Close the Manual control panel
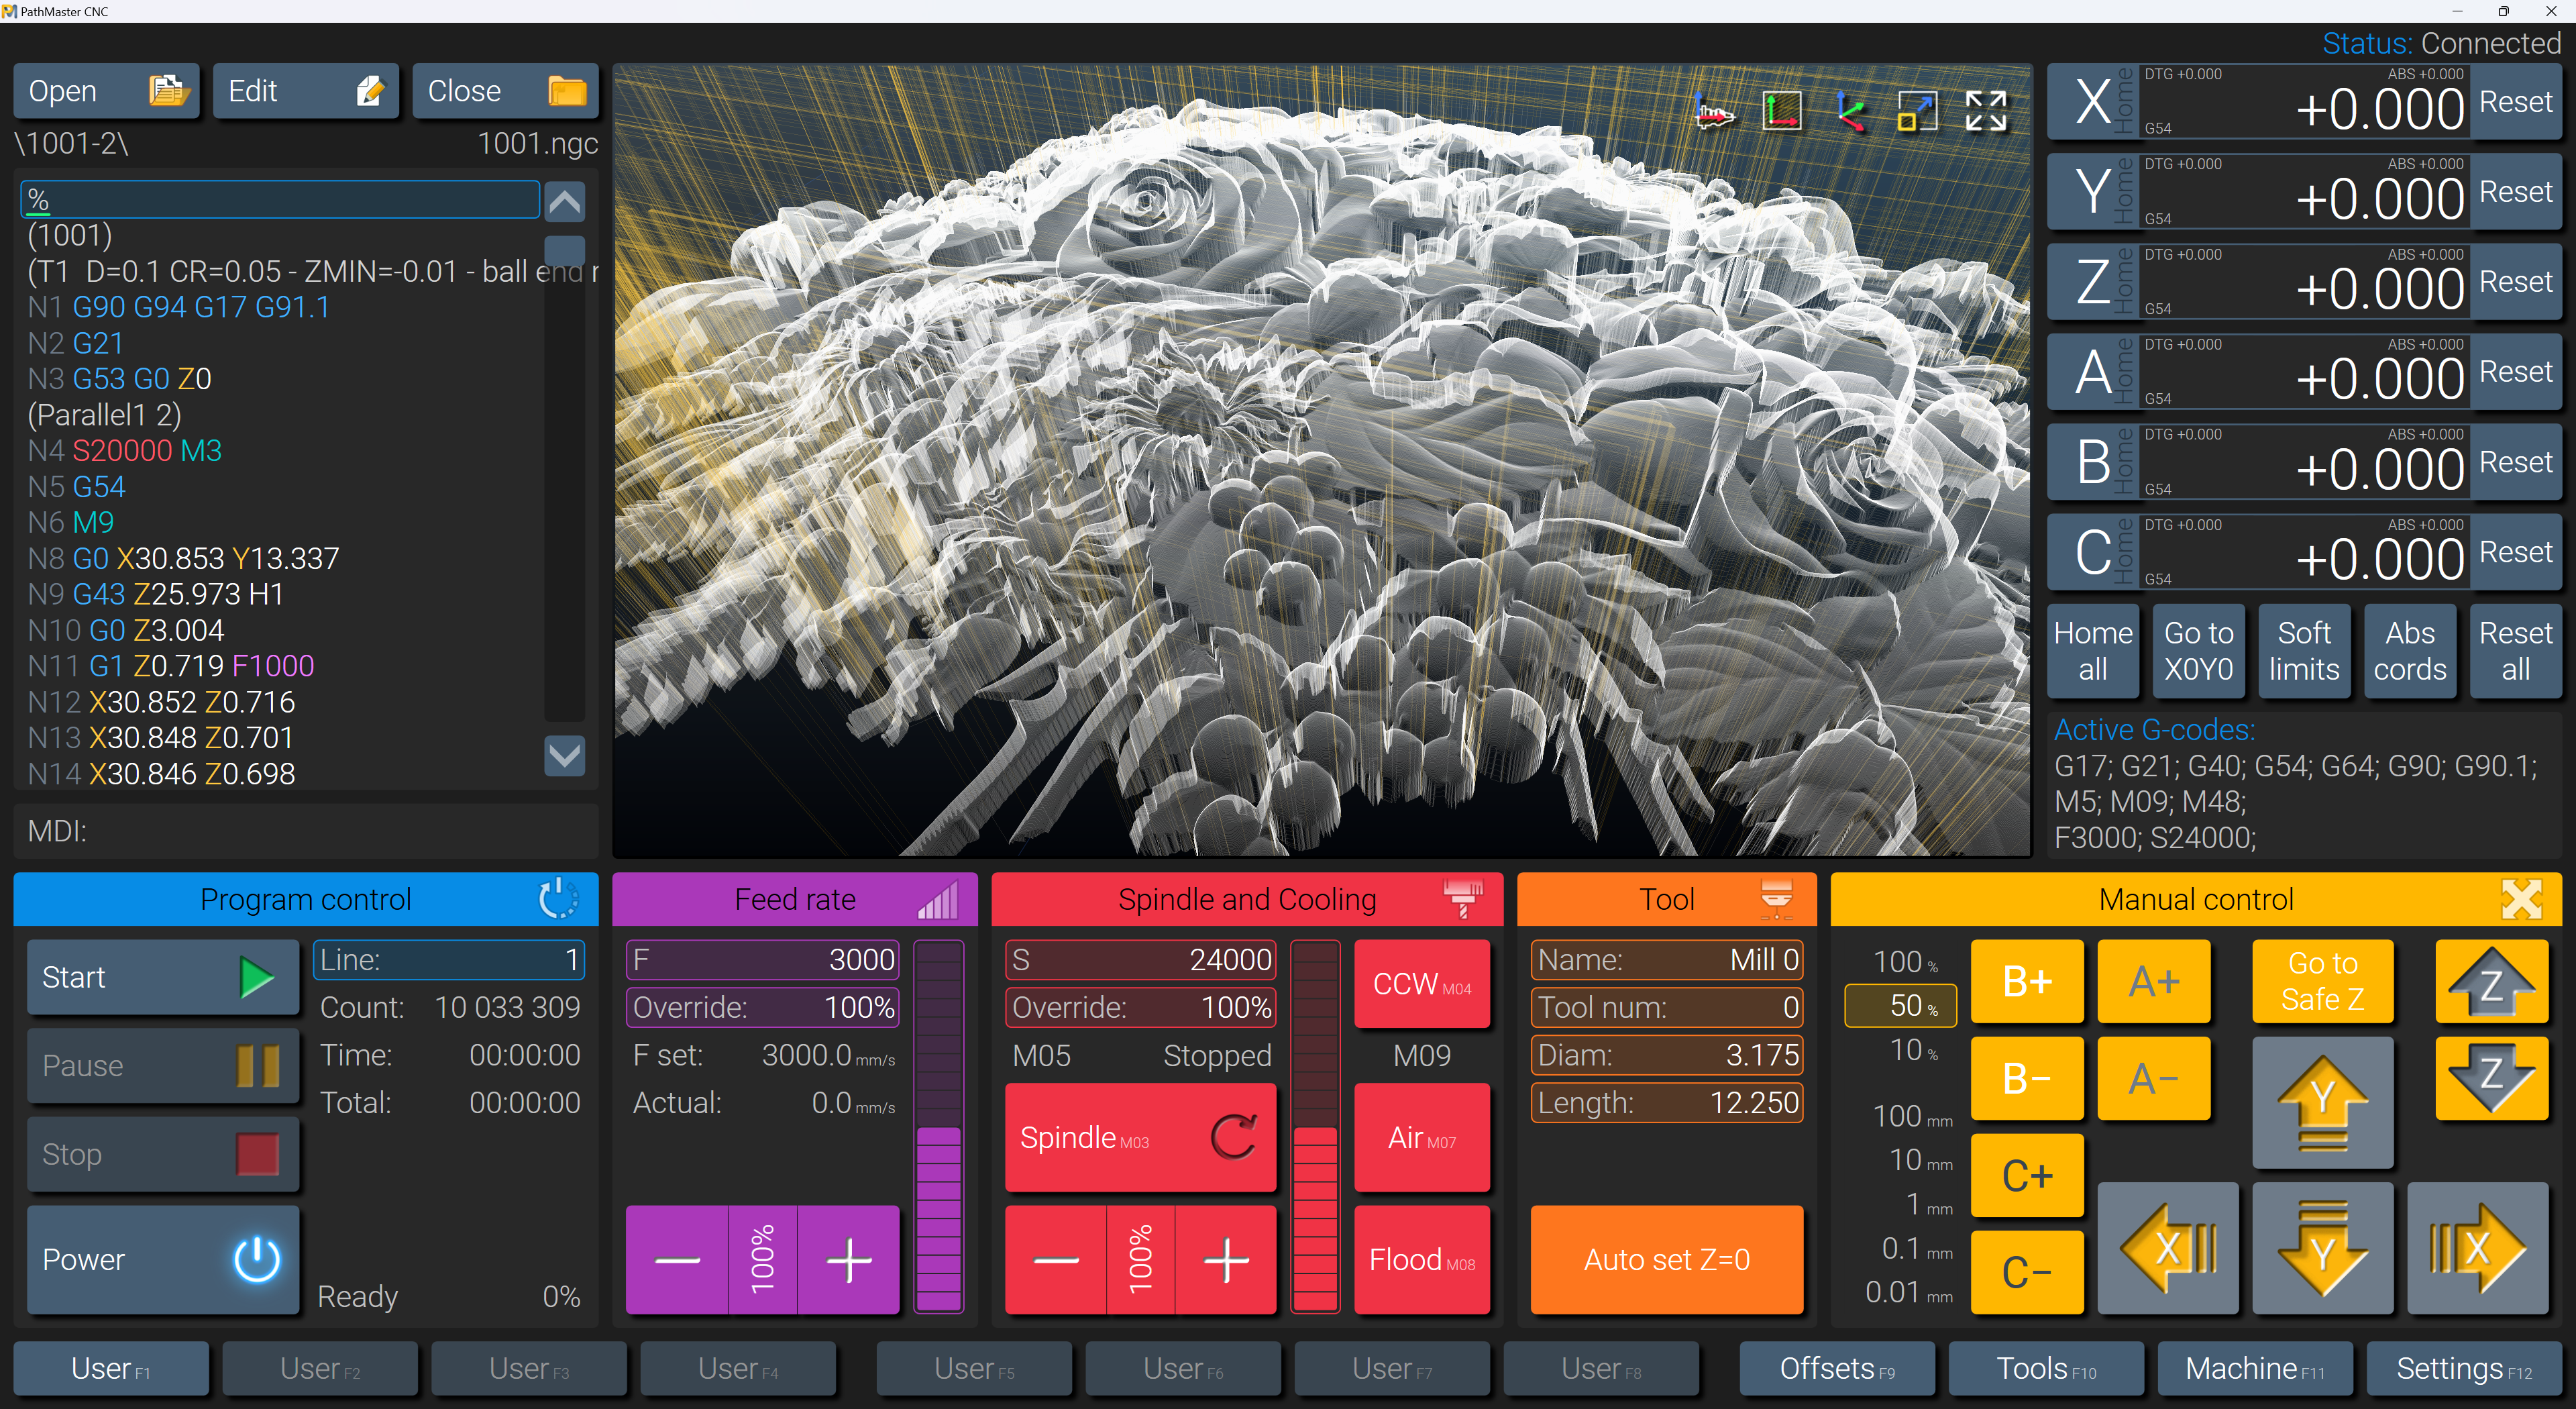The image size is (2576, 1409). point(2521,899)
